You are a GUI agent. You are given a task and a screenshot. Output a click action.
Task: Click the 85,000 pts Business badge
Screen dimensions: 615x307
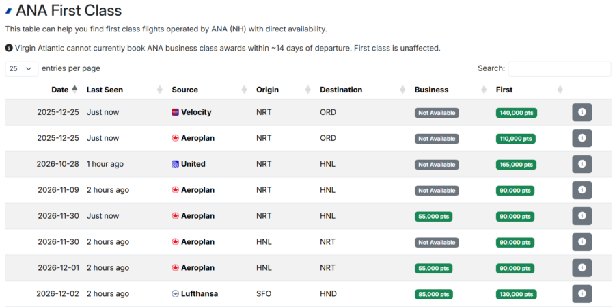click(x=434, y=295)
